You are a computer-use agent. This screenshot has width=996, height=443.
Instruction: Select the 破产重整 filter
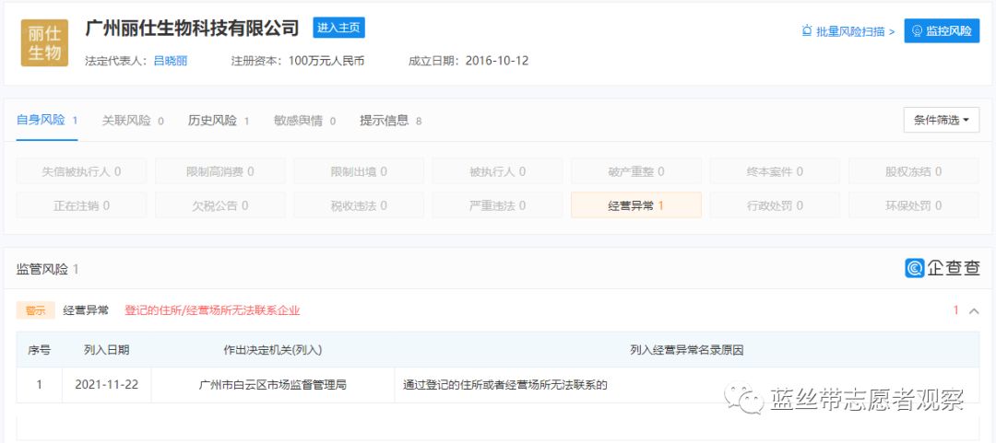click(x=635, y=171)
